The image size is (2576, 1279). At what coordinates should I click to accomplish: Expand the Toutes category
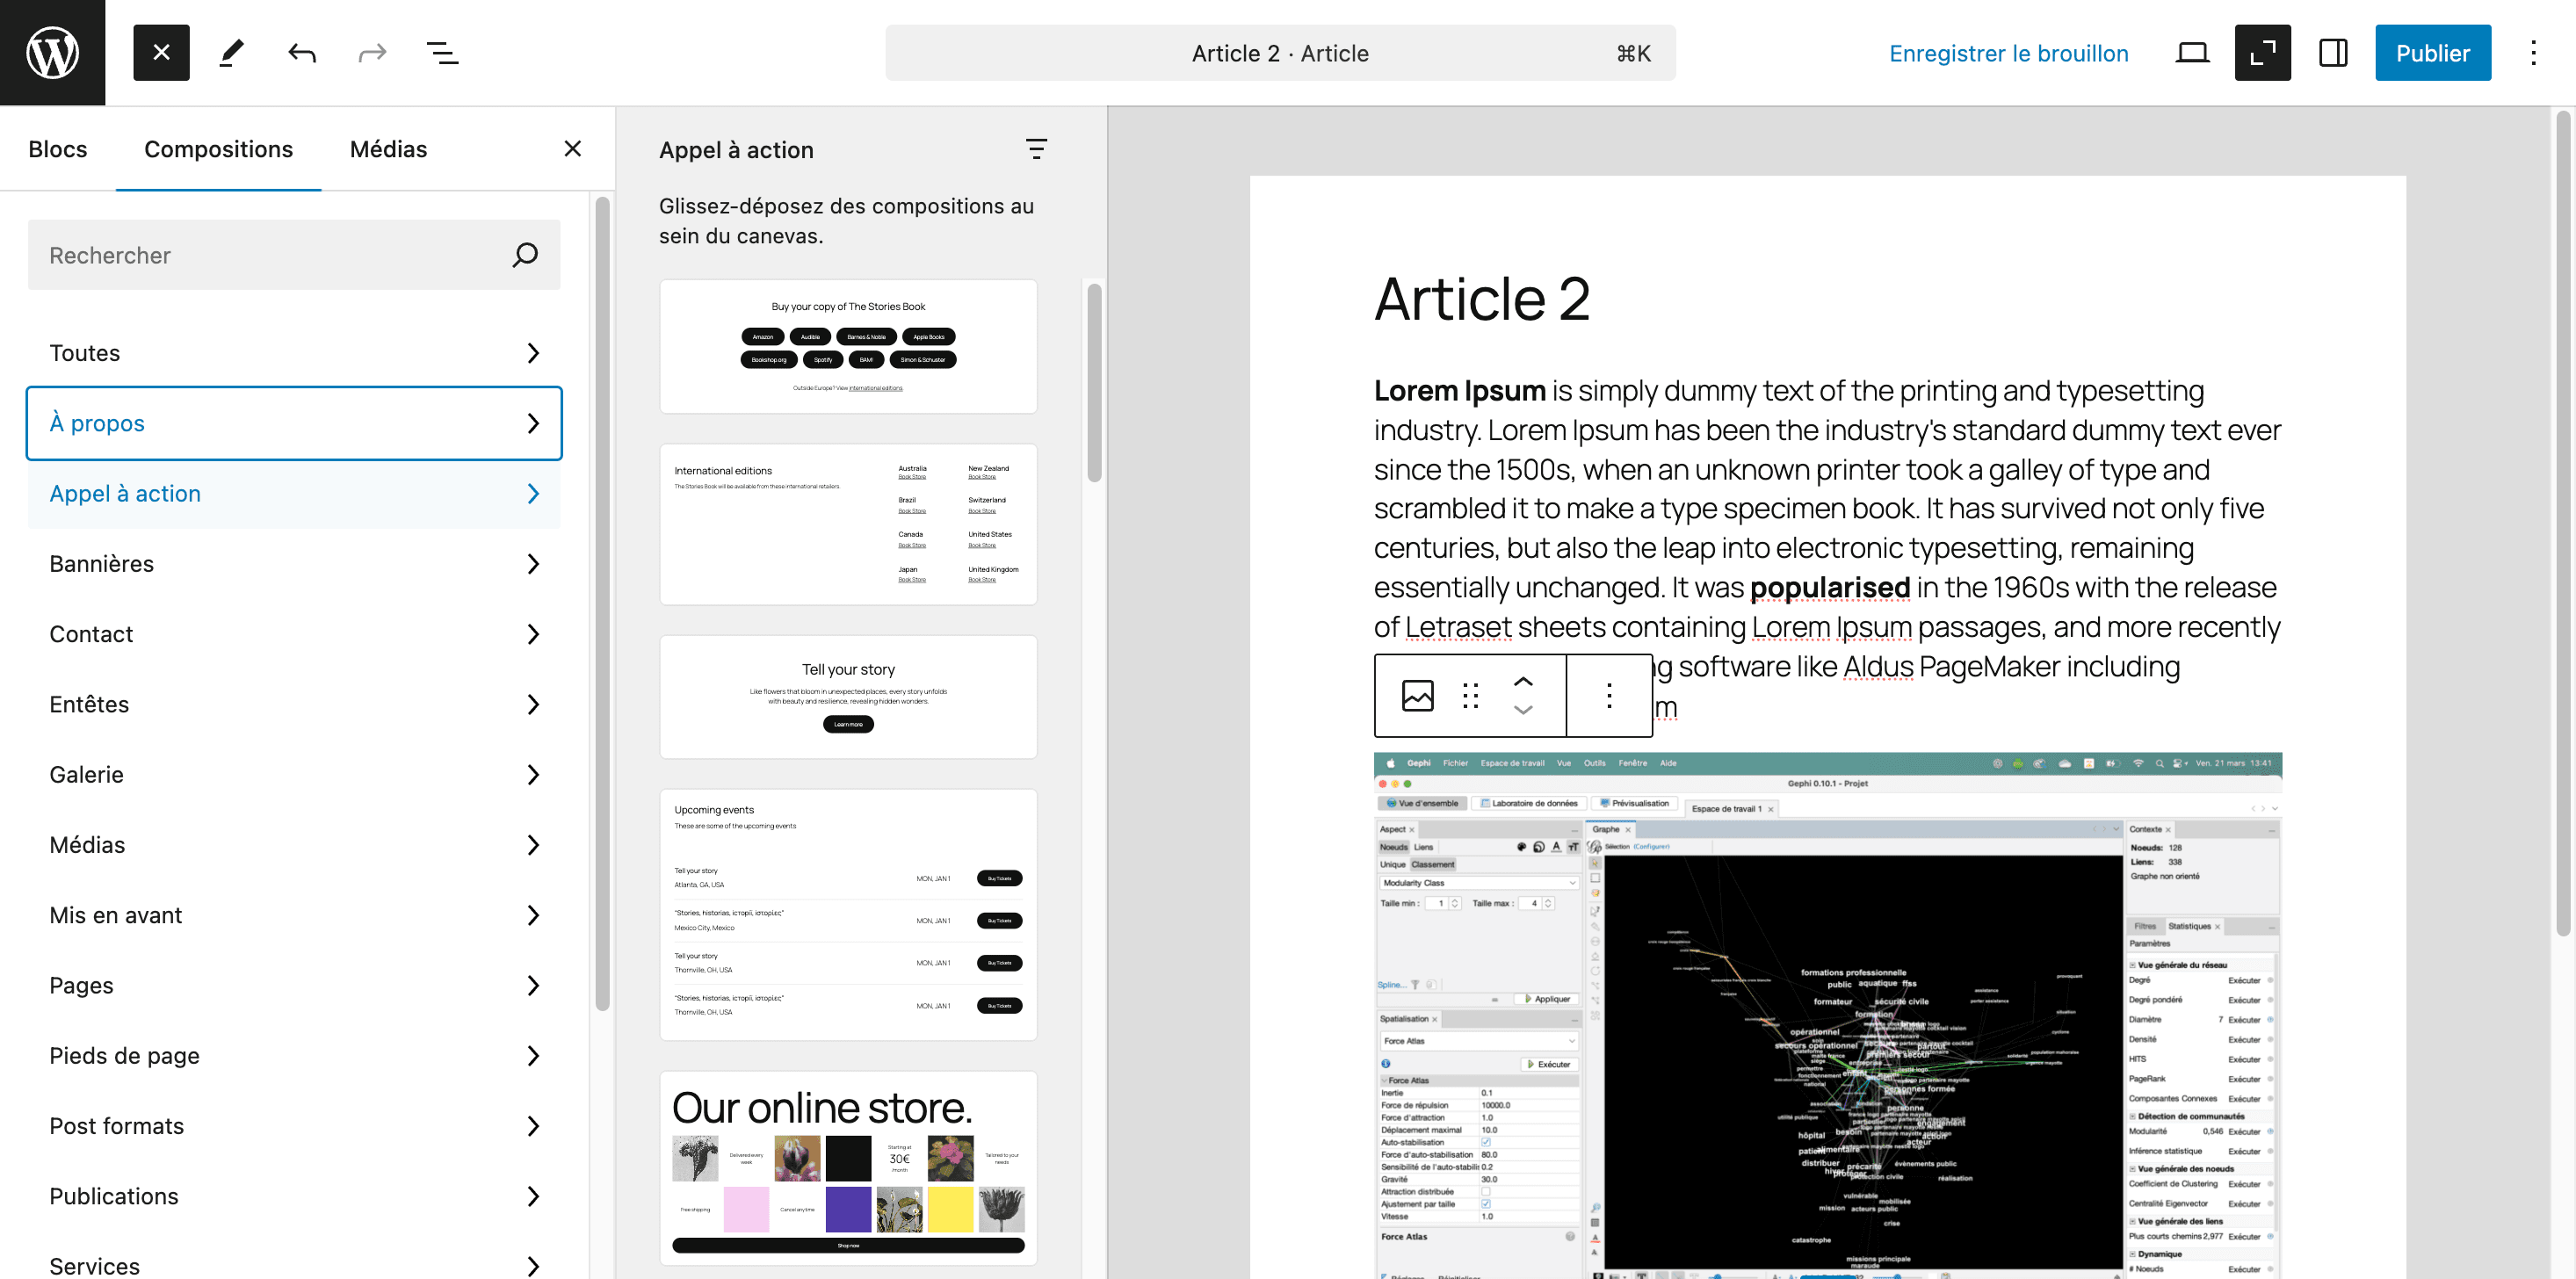(x=294, y=353)
